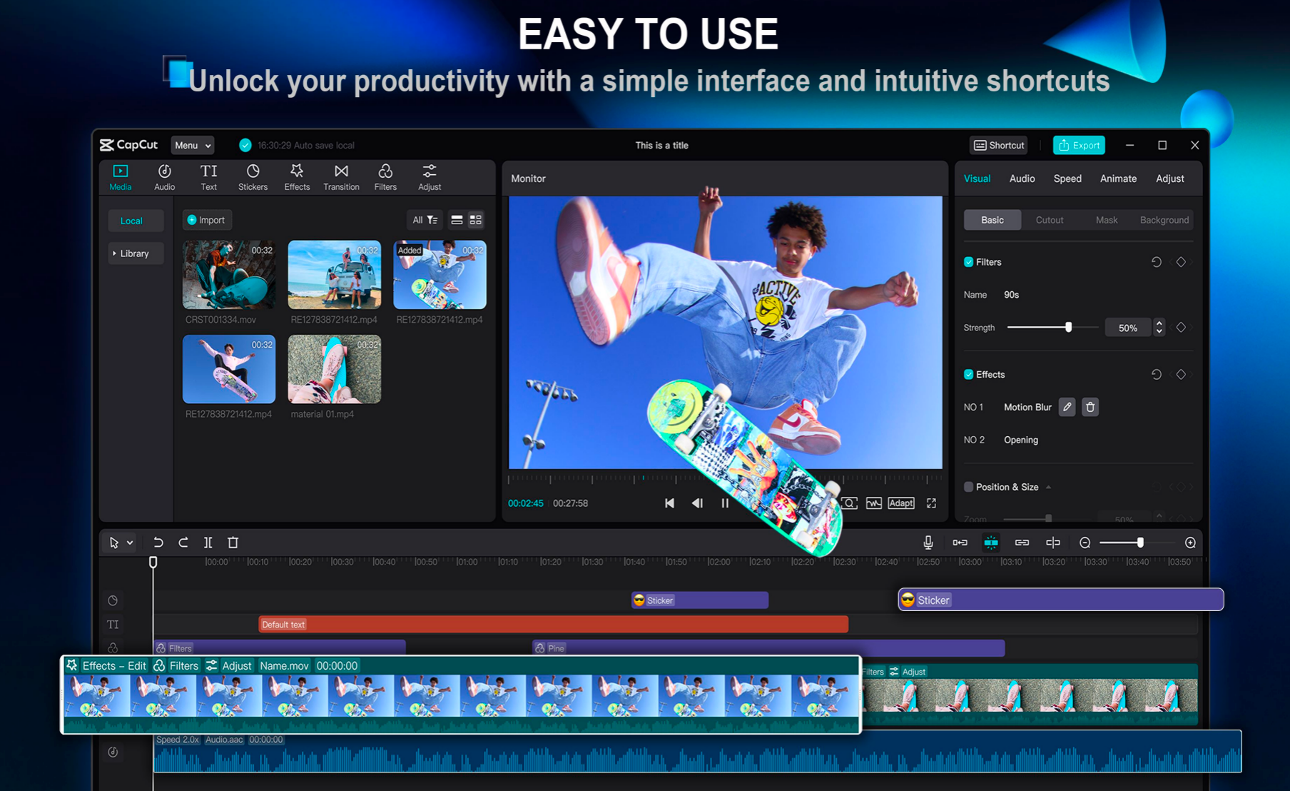The image size is (1290, 791).
Task: Open the Effects panel in top toolbar
Action: tap(297, 177)
